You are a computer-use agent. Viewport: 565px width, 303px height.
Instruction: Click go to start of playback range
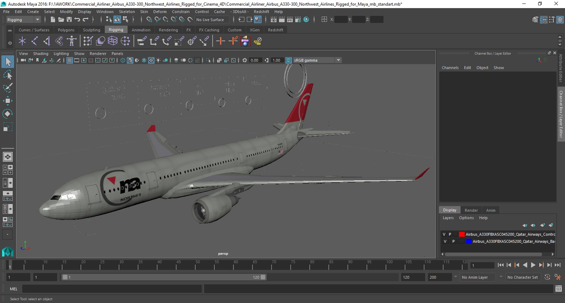point(501,265)
